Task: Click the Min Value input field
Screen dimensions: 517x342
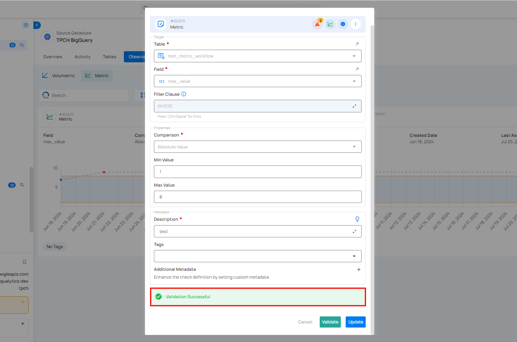Action: 258,172
